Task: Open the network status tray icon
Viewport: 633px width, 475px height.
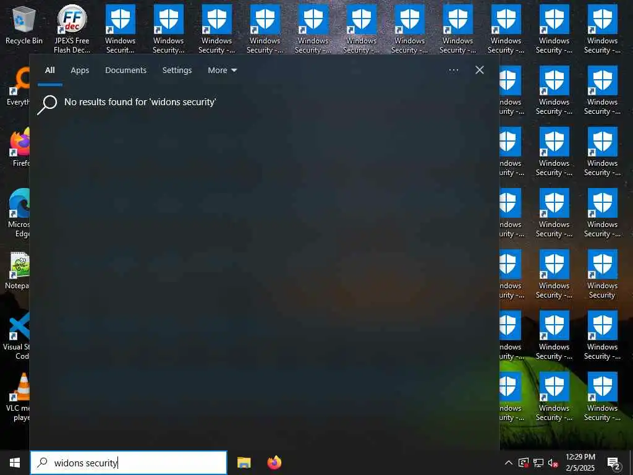Action: pyautogui.click(x=538, y=463)
